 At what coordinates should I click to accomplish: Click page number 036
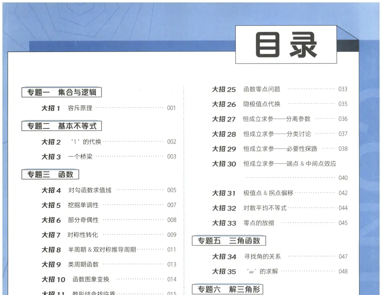click(343, 119)
